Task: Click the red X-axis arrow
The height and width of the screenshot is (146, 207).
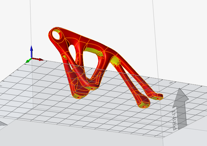Action: (39, 59)
